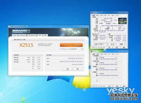141x103 pixels.
Task: Click the Ivy Bridge-E code name field
Action: [x=103, y=20]
